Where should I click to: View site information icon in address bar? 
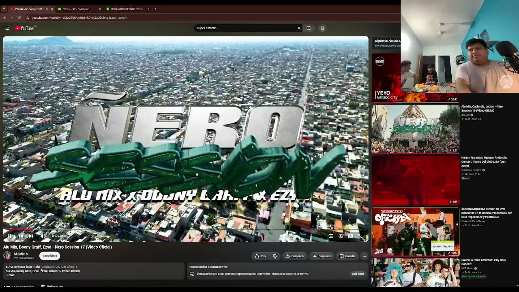pyautogui.click(x=28, y=18)
